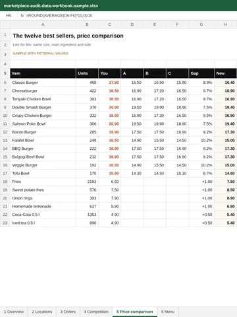Viewport: 237px width, 317px height.
Task: Click the fx function icon
Action: click(22, 16)
